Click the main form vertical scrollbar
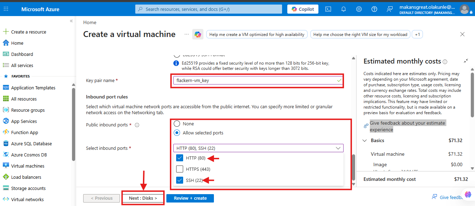The width and height of the screenshot is (475, 206). 354,168
